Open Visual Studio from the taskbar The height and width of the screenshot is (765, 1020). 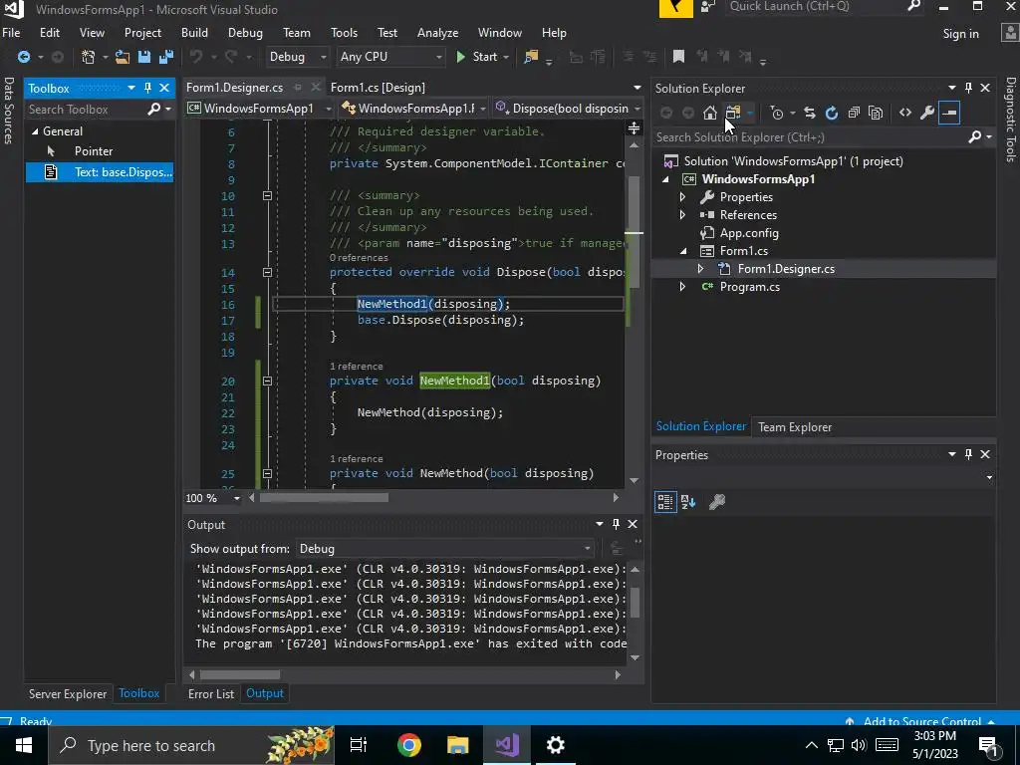pos(507,745)
